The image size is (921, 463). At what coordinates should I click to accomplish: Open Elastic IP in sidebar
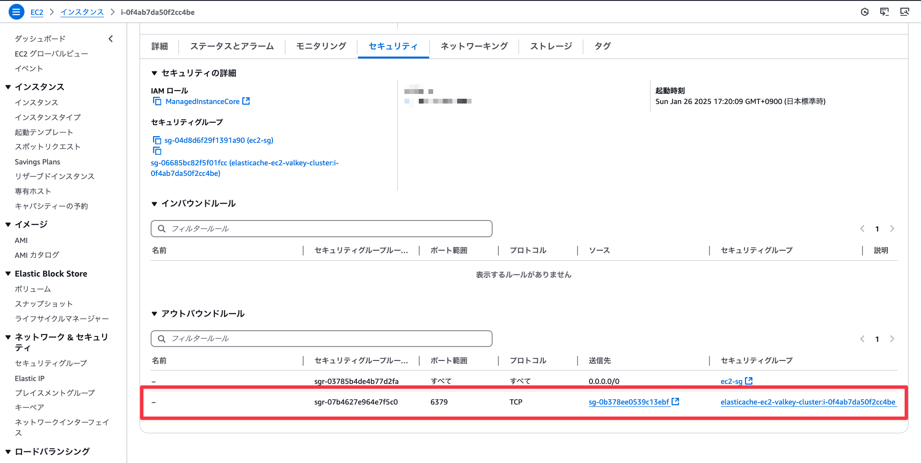click(x=30, y=378)
